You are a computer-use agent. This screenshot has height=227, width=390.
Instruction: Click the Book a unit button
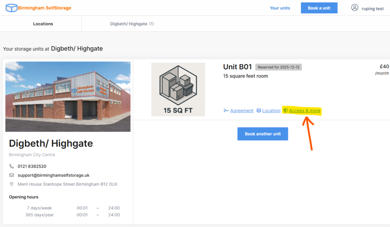pyautogui.click(x=319, y=8)
